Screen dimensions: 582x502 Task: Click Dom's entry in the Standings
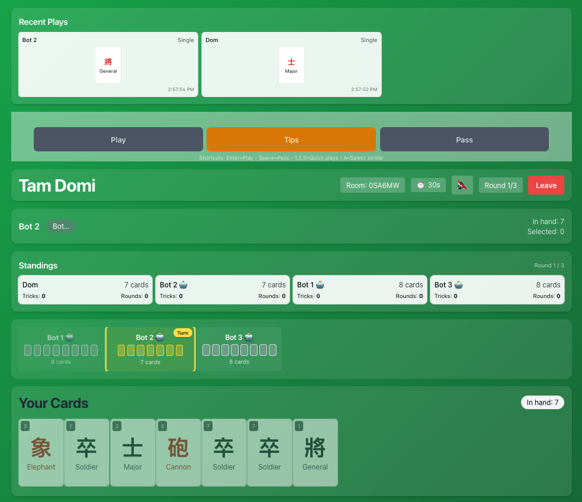(85, 290)
